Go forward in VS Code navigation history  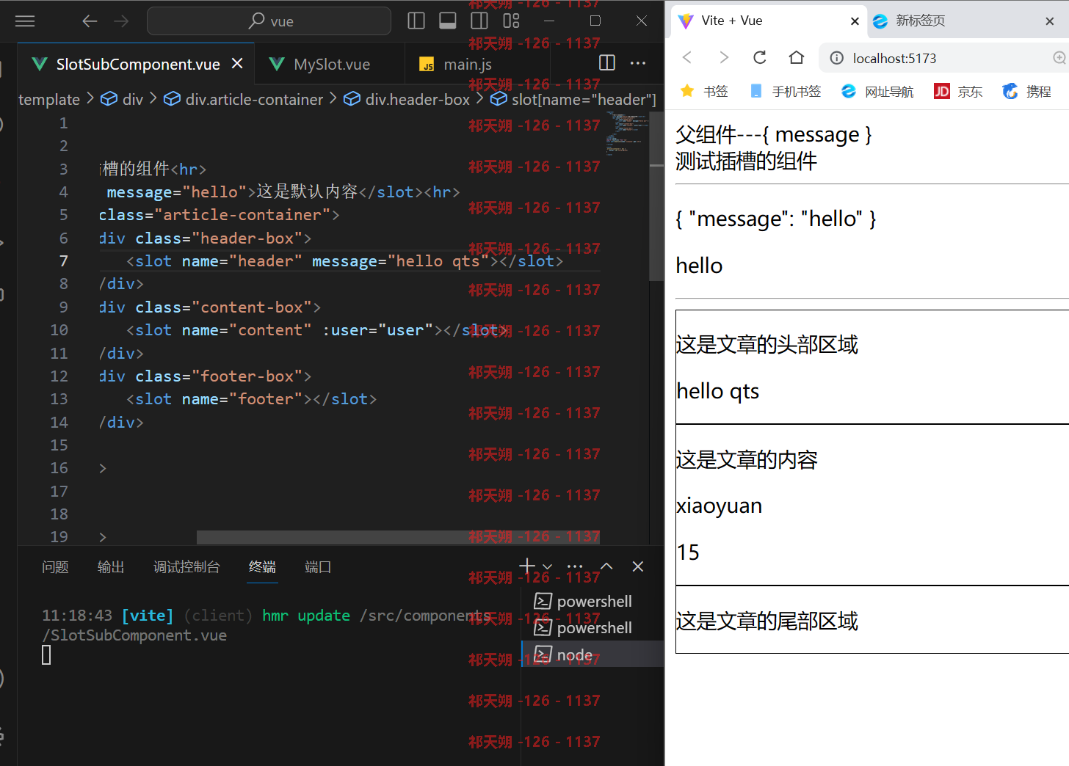(x=121, y=21)
